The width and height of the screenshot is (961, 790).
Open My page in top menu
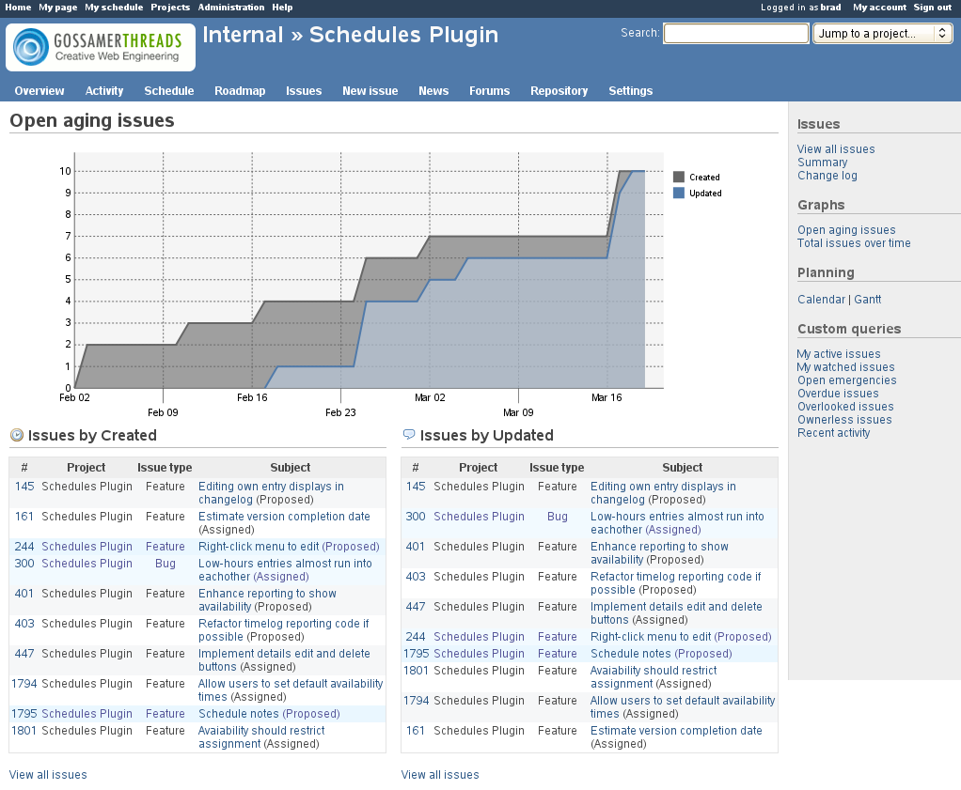[x=57, y=8]
